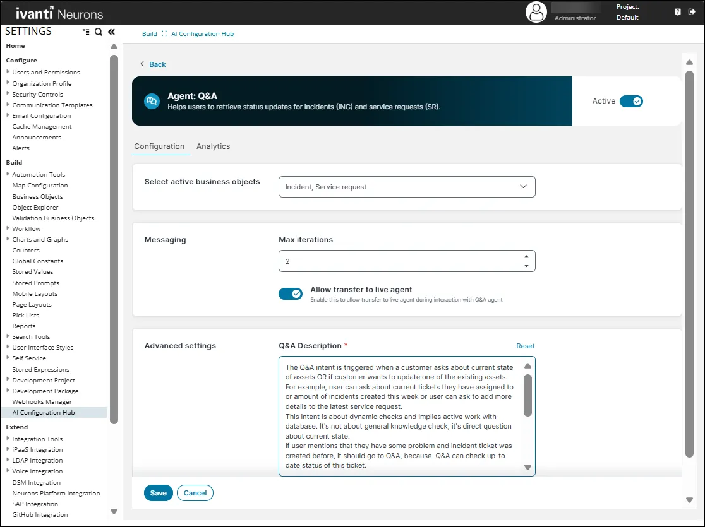Reset the Q&A Description text
Viewport: 705px width, 527px height.
pyautogui.click(x=525, y=346)
